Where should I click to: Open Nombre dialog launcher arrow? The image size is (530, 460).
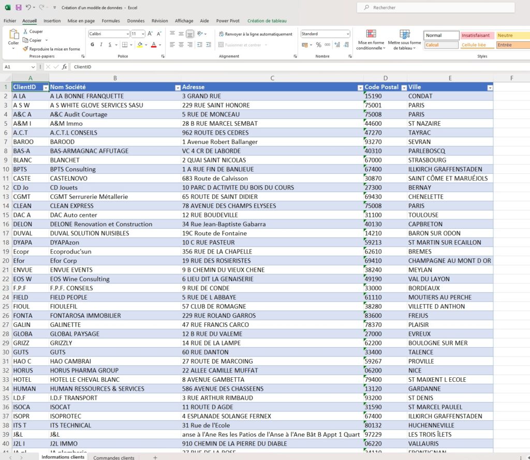pyautogui.click(x=350, y=56)
